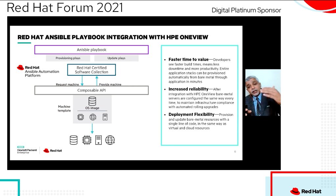The width and height of the screenshot is (336, 196).
Task: Click the Composable API box
Action: pyautogui.click(x=91, y=90)
